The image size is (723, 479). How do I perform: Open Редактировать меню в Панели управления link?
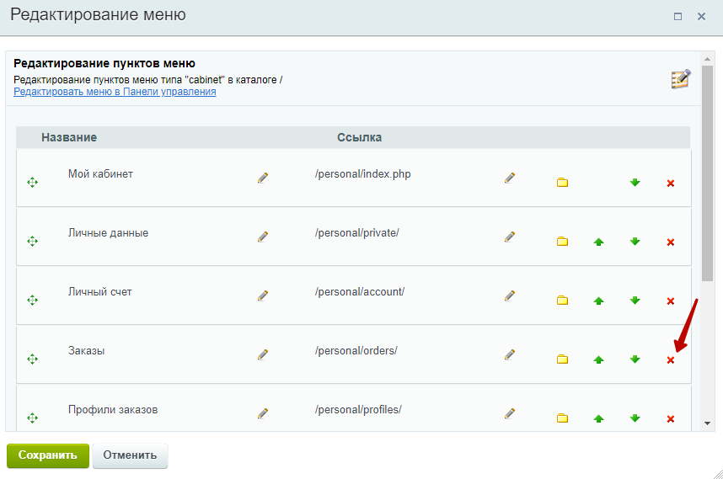tap(115, 92)
